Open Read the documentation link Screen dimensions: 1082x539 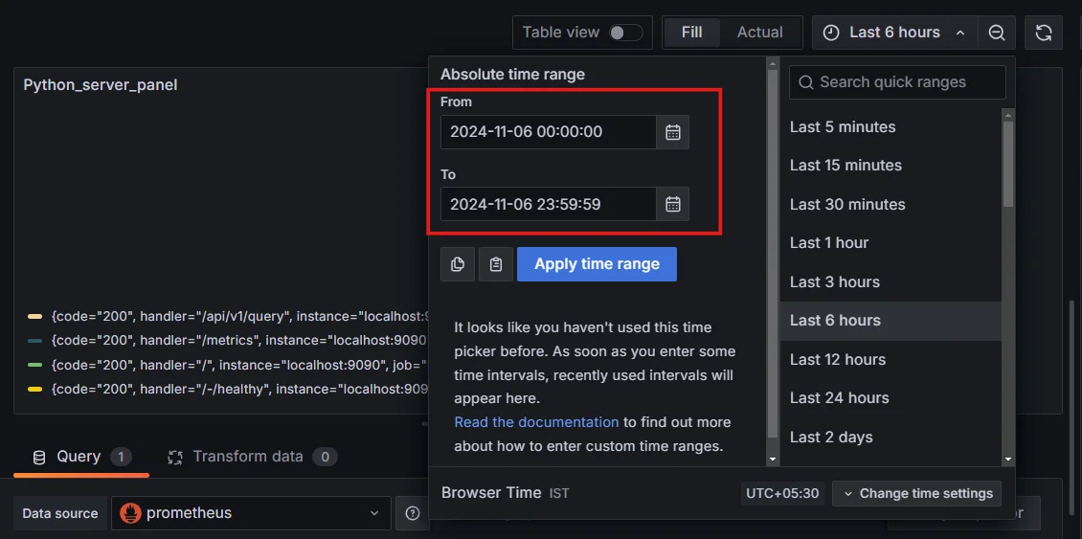[x=536, y=421]
